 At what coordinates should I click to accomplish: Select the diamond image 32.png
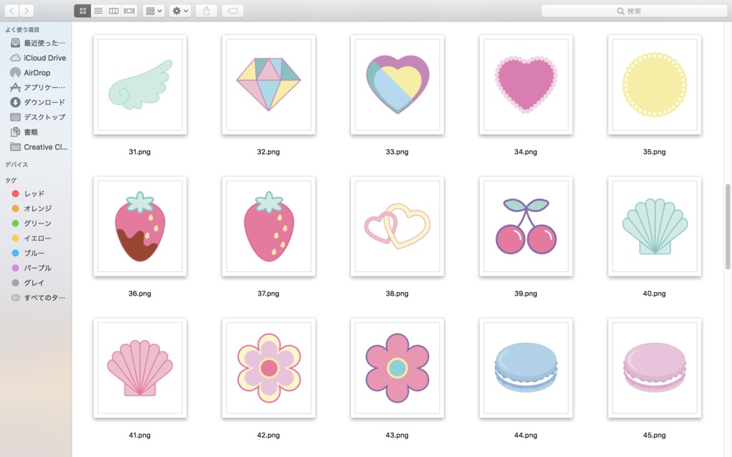pos(269,85)
